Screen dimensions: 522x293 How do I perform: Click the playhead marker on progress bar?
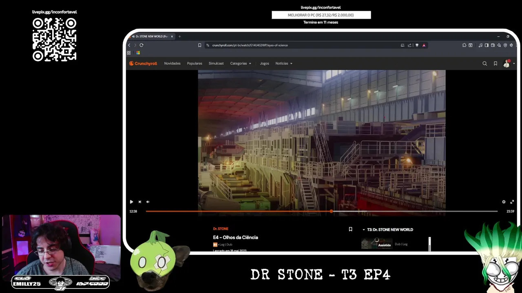(x=331, y=211)
